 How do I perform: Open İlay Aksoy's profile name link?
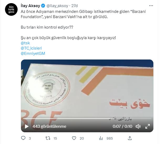[30, 6]
